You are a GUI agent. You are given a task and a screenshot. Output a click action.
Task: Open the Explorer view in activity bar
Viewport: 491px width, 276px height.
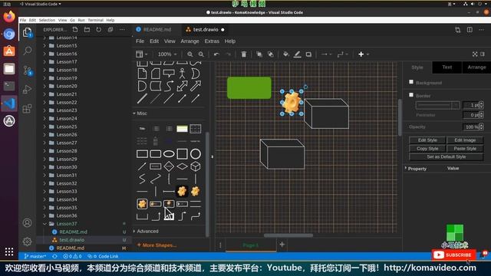point(28,32)
